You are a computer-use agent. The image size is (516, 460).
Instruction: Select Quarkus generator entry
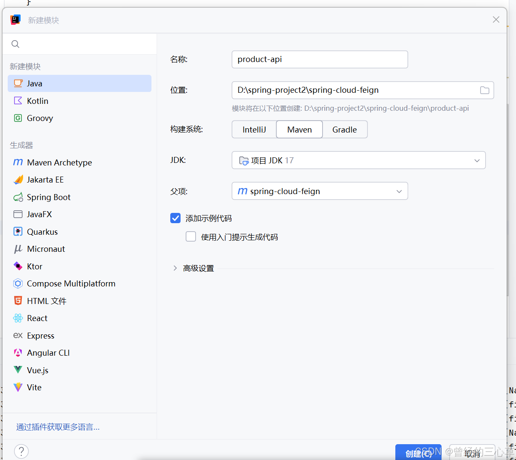point(80,232)
